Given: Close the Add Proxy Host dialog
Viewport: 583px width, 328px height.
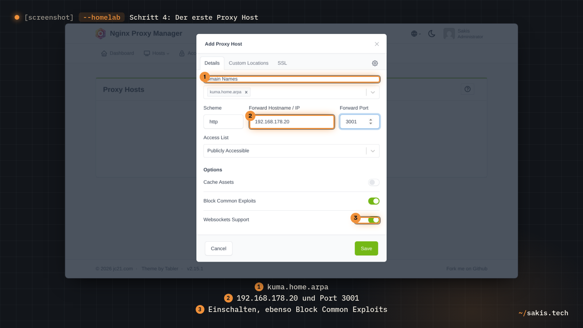Looking at the screenshot, I should [377, 44].
